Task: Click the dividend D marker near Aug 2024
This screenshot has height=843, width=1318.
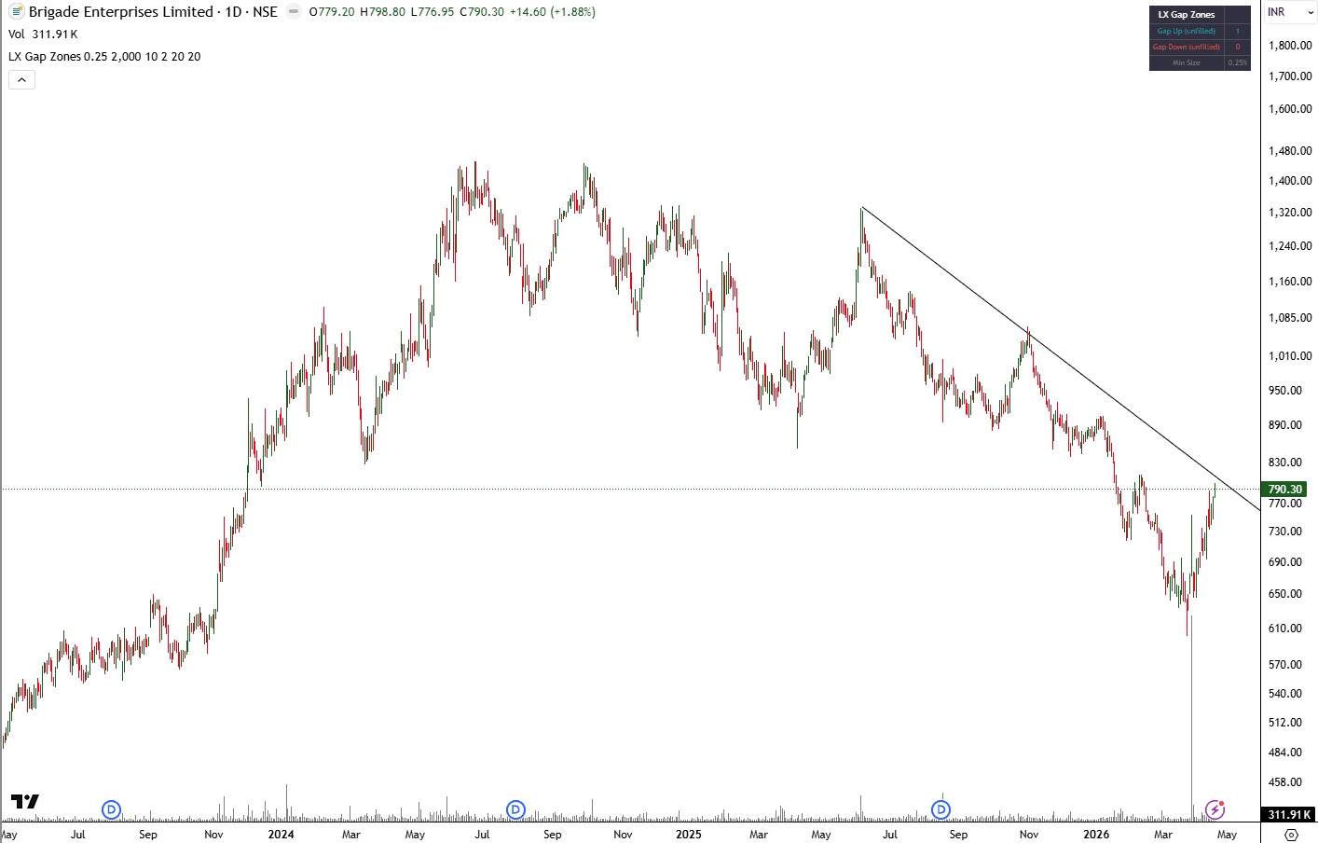Action: pyautogui.click(x=516, y=809)
